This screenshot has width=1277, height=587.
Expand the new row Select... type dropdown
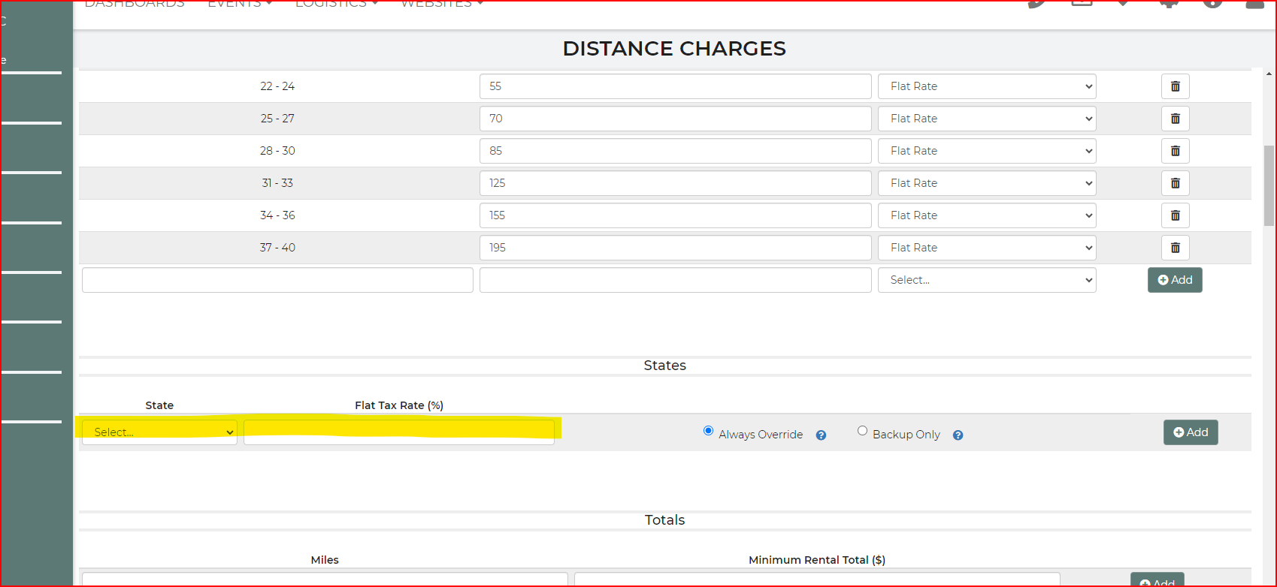tap(986, 280)
